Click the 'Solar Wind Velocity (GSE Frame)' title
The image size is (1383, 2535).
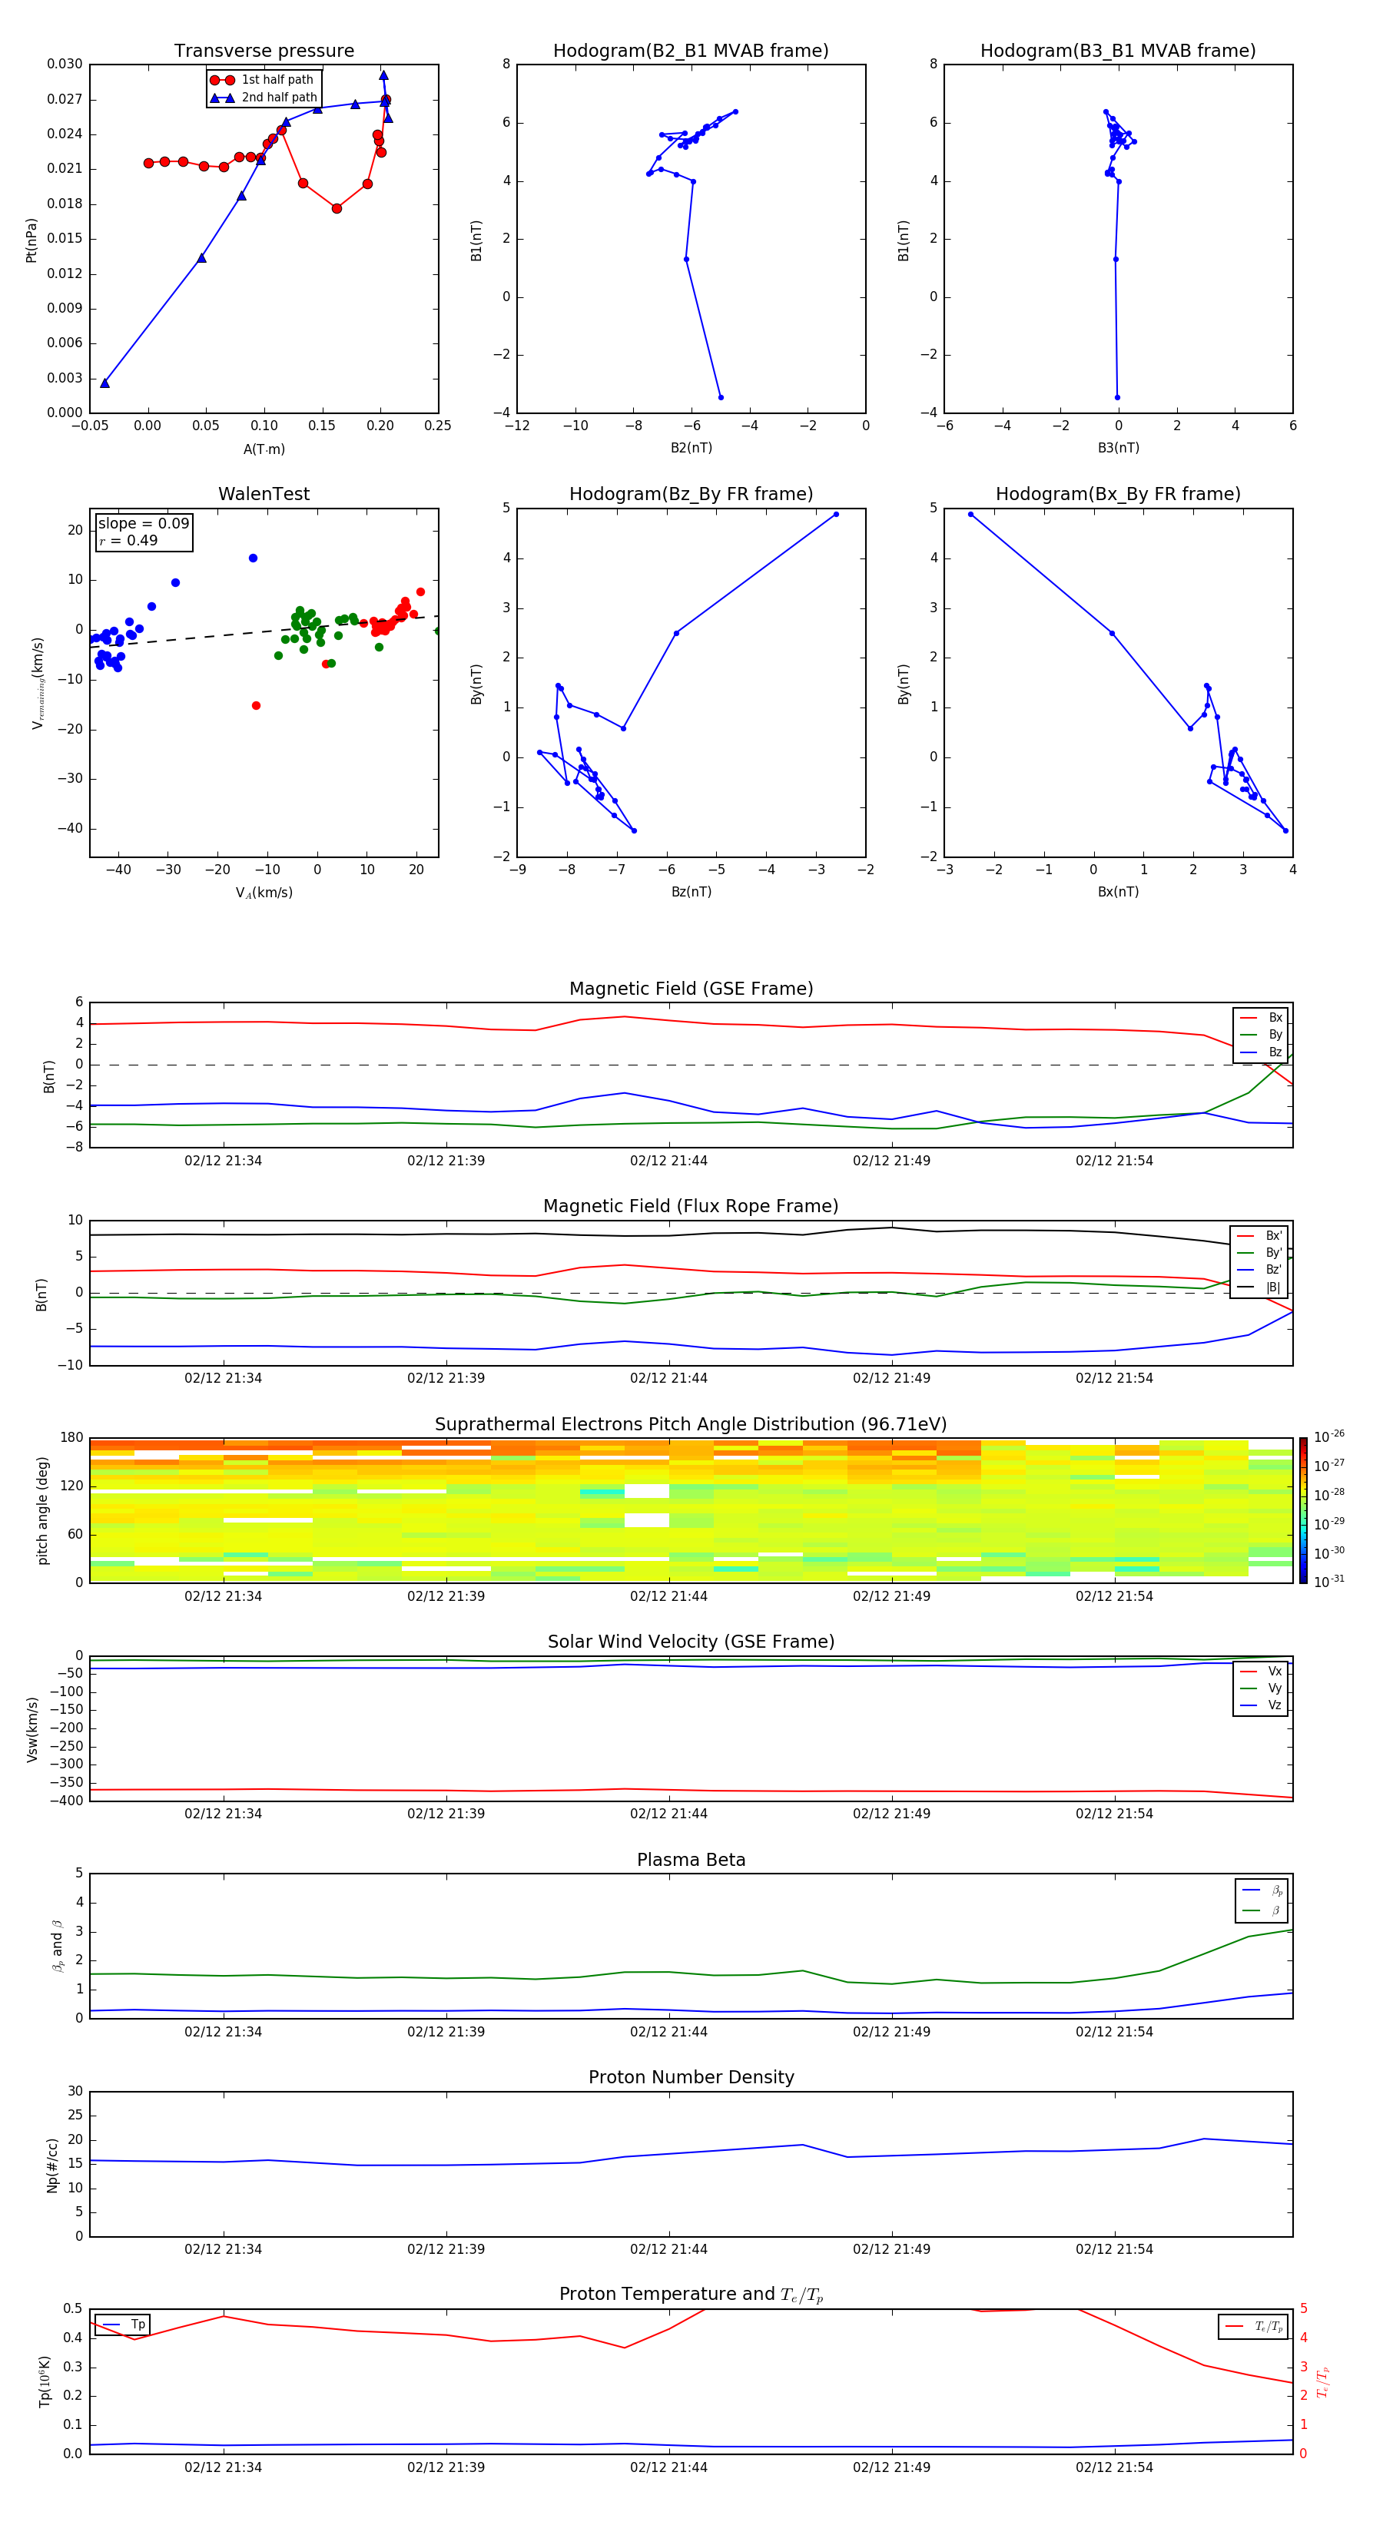click(x=691, y=1642)
